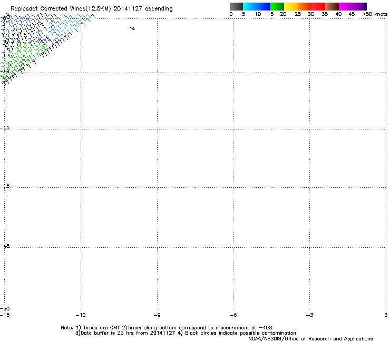
Task: Click the brown 35-40 knots legend color
Action: (x=332, y=6)
